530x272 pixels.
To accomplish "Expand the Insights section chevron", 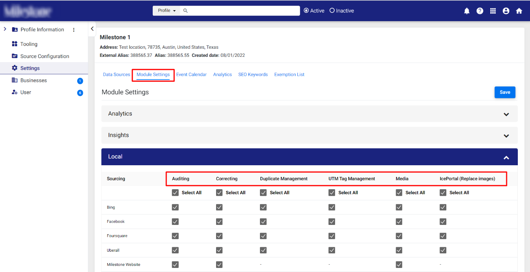I will [x=506, y=136].
